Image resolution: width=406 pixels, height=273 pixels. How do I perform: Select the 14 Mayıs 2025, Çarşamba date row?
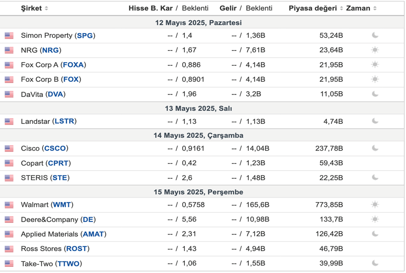pos(202,135)
